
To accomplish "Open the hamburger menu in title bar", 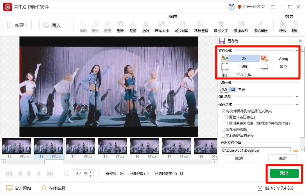I will click(x=273, y=7).
